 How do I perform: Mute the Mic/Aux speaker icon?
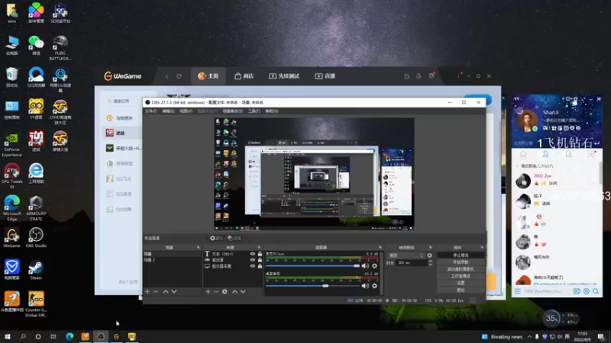pos(365,266)
